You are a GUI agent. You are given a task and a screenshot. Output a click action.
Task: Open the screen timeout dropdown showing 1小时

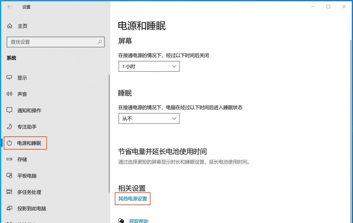(x=149, y=66)
